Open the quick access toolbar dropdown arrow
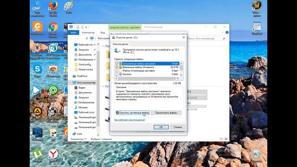The image size is (297, 167). coord(86,27)
